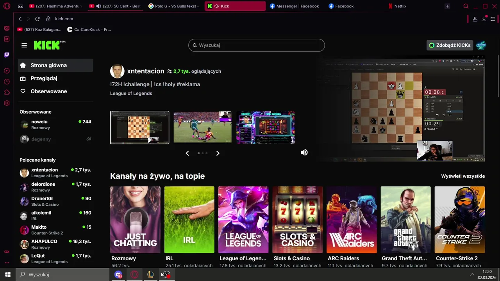
Task: Go back with the browser back arrow
Action: click(x=20, y=19)
